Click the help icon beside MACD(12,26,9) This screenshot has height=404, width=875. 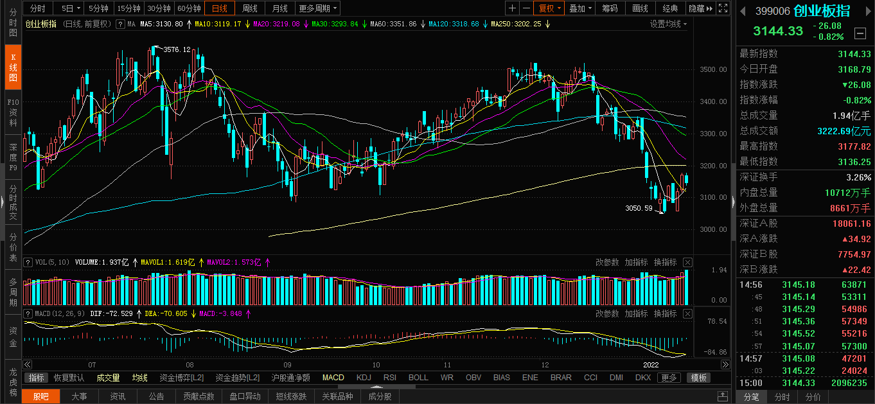click(28, 313)
